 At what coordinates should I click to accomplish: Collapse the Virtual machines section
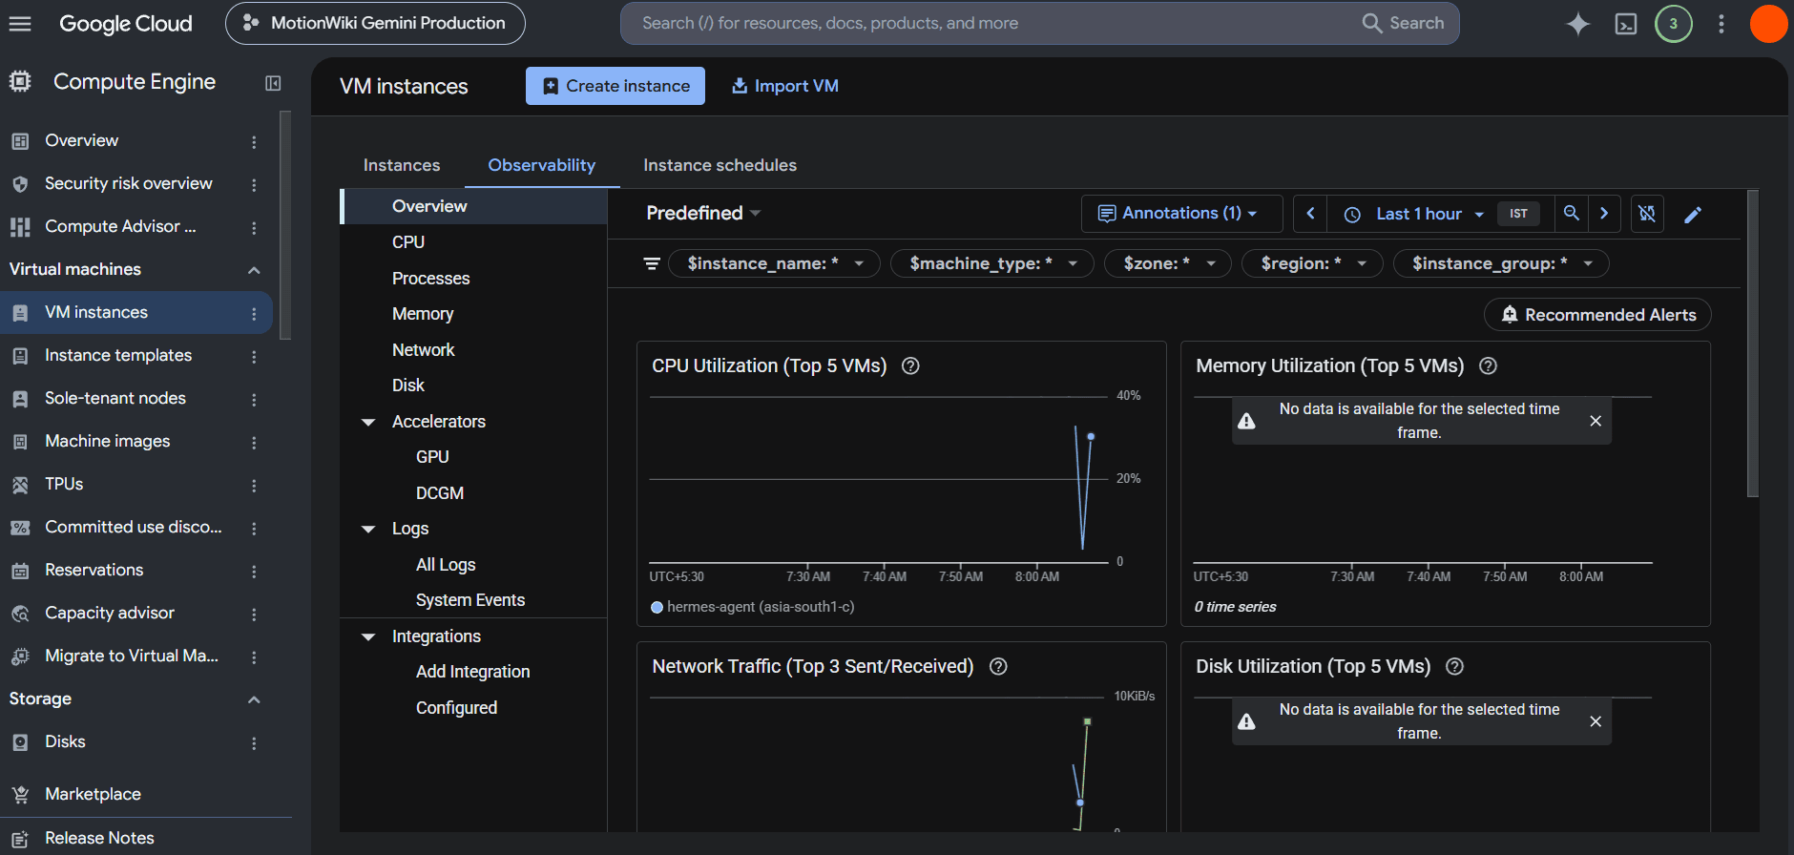[254, 270]
